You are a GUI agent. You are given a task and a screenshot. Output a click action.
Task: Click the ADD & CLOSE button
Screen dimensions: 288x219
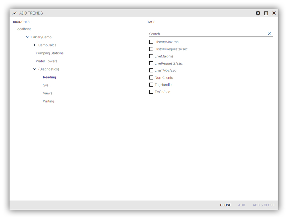tap(263, 205)
